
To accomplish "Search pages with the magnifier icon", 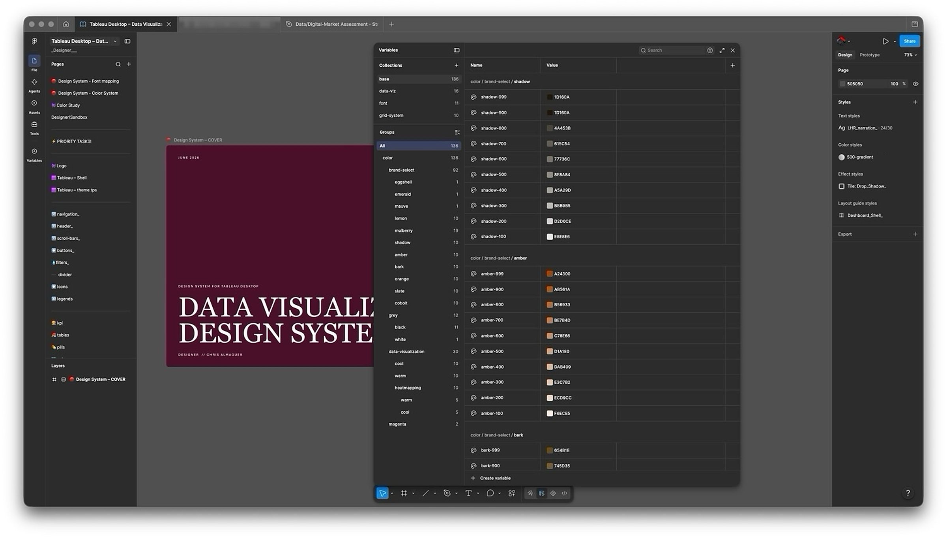I will [118, 64].
